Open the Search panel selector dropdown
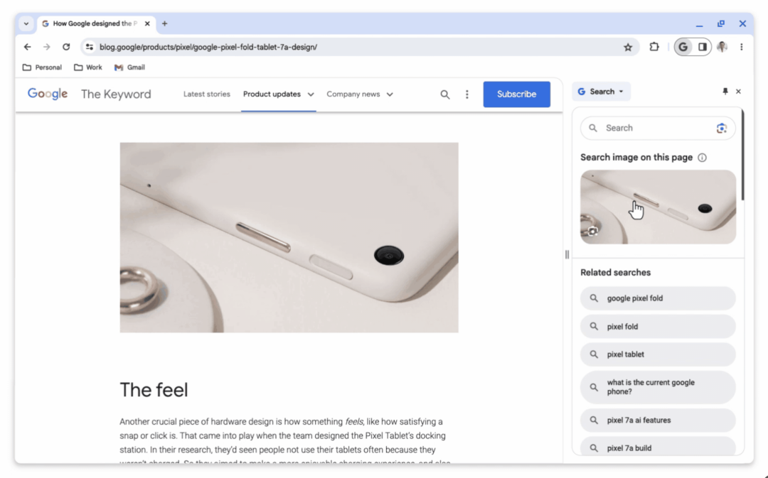The height and width of the screenshot is (478, 768). 601,92
